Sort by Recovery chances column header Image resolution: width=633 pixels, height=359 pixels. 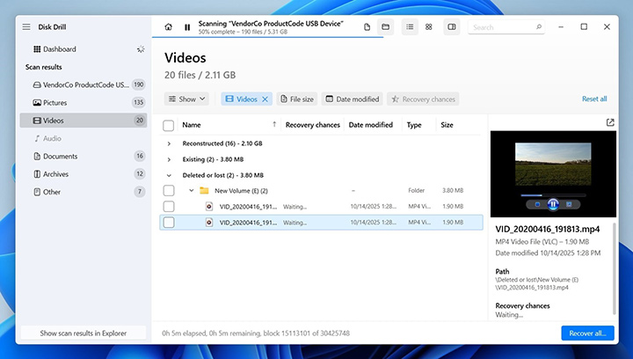coord(312,125)
